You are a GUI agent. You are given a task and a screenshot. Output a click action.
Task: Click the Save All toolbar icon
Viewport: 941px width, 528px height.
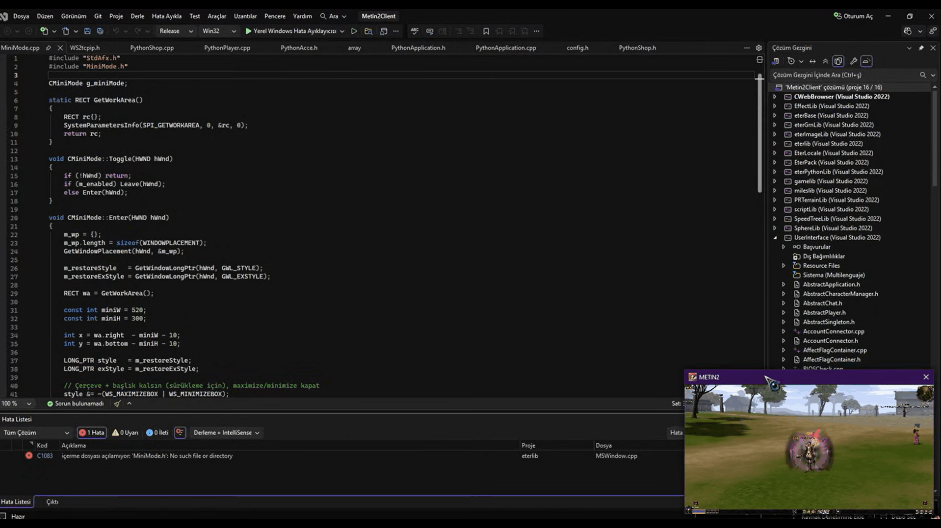(100, 31)
